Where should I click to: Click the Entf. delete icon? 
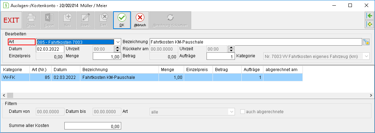coord(104,20)
